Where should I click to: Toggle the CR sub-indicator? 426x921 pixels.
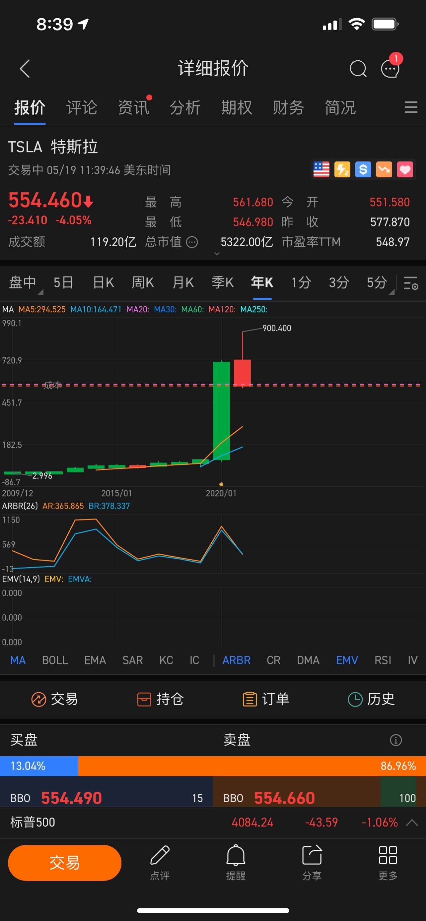coord(274,660)
